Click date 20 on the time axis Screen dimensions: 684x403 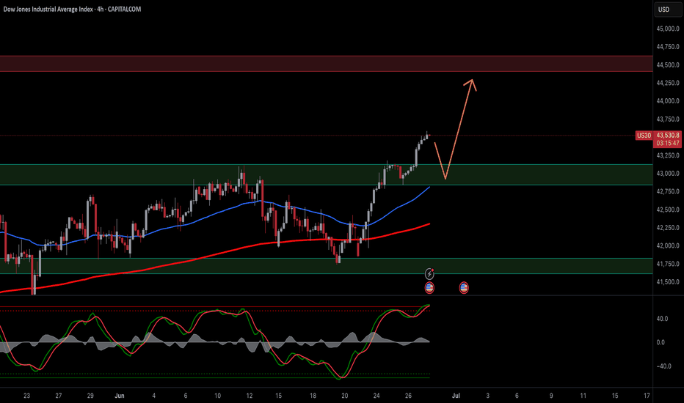345,396
